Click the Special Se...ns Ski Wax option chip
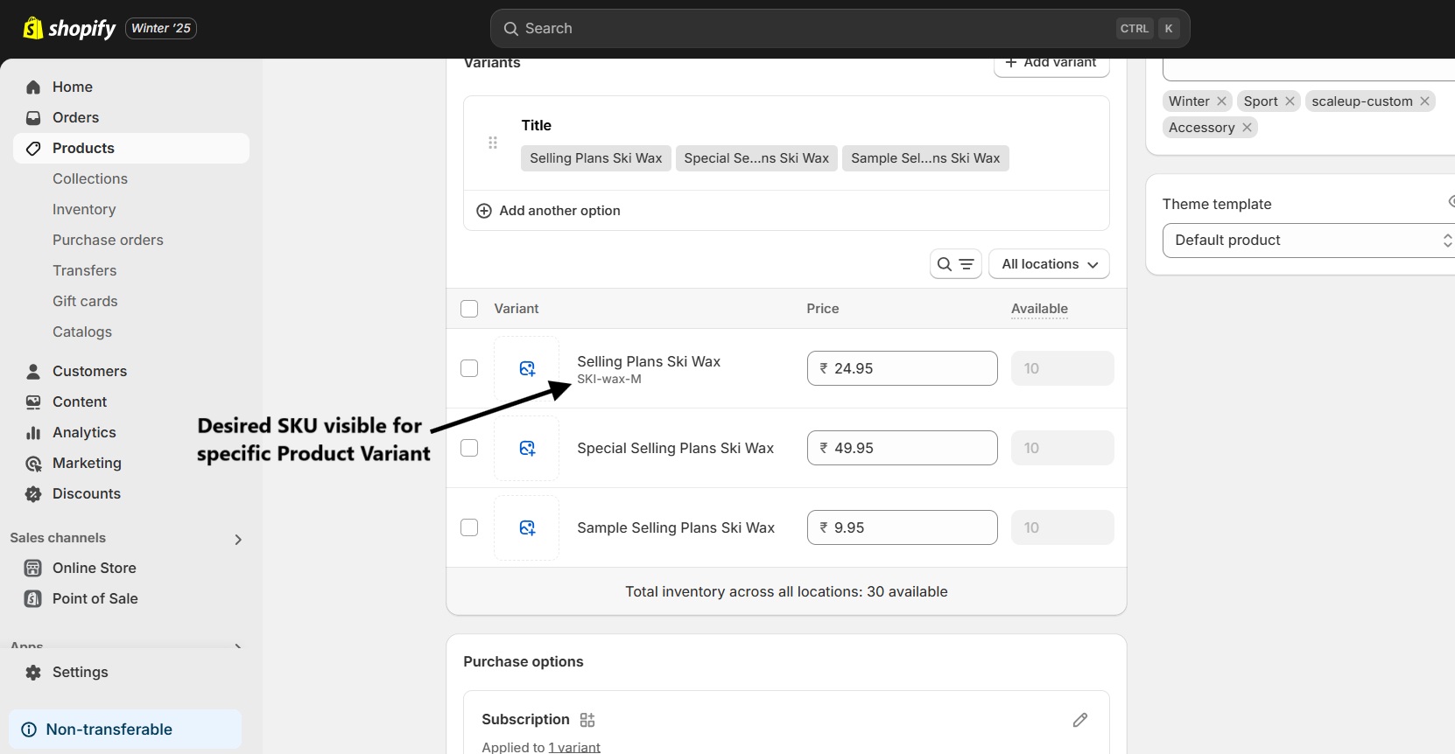This screenshot has height=754, width=1455. [756, 158]
